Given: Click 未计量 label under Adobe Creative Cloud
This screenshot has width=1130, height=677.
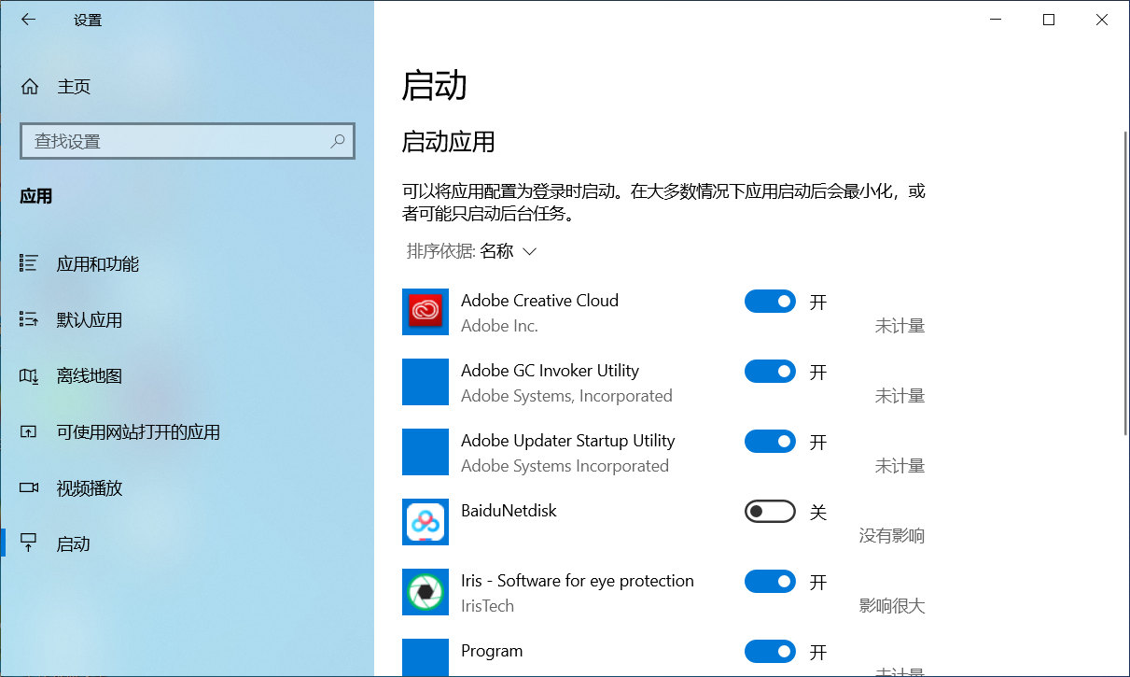Looking at the screenshot, I should point(900,326).
